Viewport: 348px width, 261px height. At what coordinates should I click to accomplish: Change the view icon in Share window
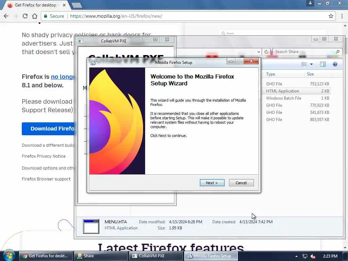point(304,64)
